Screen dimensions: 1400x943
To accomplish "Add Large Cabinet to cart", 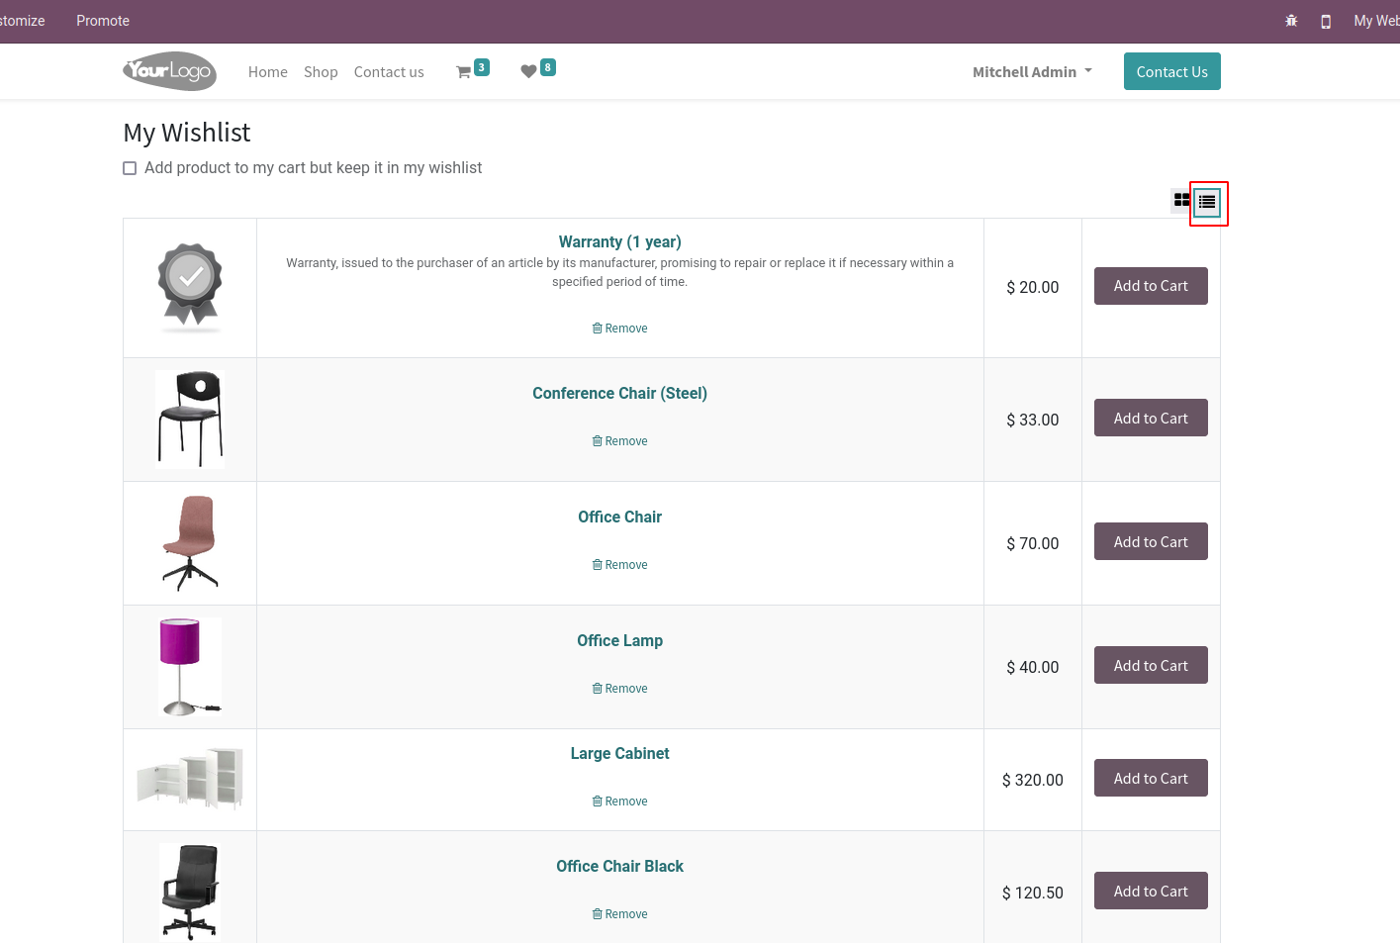I will click(1151, 778).
